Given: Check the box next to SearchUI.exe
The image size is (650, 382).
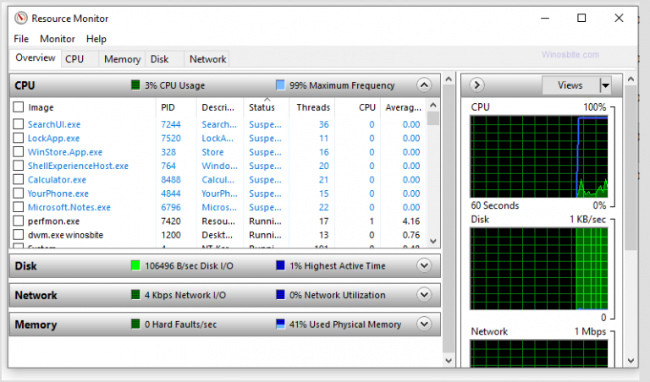Looking at the screenshot, I should coord(18,125).
